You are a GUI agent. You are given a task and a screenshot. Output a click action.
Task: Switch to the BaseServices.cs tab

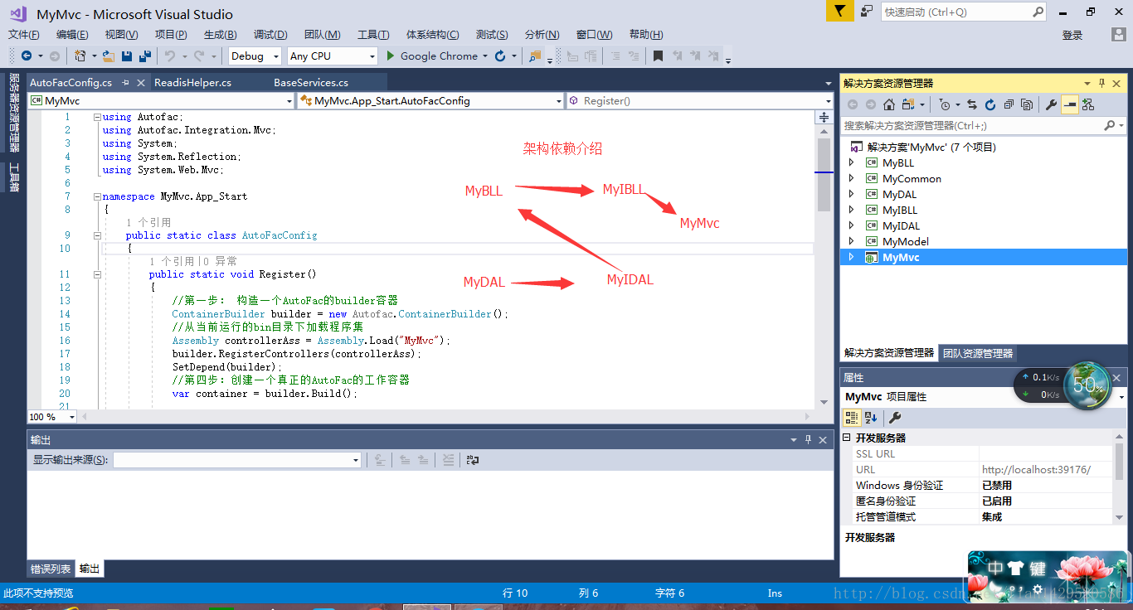click(x=311, y=83)
